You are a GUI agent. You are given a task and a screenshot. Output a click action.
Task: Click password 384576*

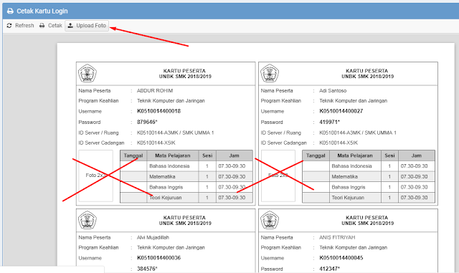pos(147,269)
